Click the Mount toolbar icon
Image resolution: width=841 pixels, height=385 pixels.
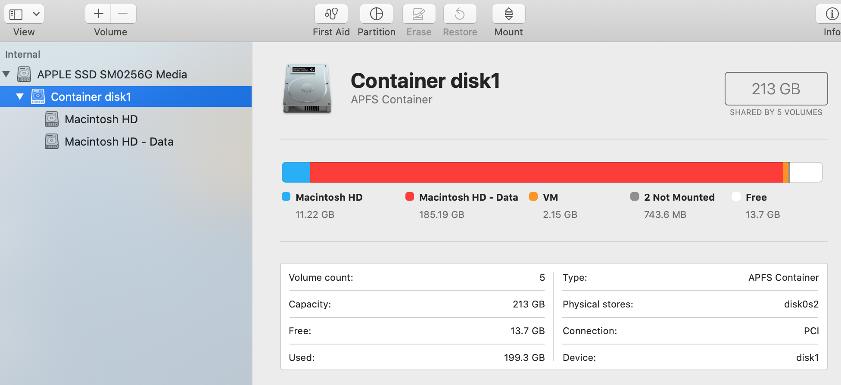tap(508, 14)
